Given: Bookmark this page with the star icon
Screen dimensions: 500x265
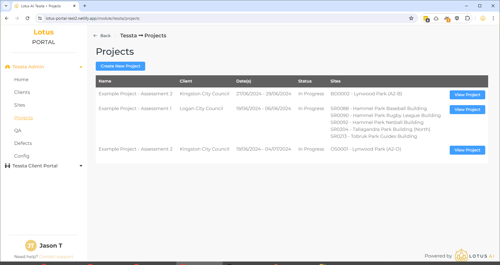Looking at the screenshot, I should point(411,18).
